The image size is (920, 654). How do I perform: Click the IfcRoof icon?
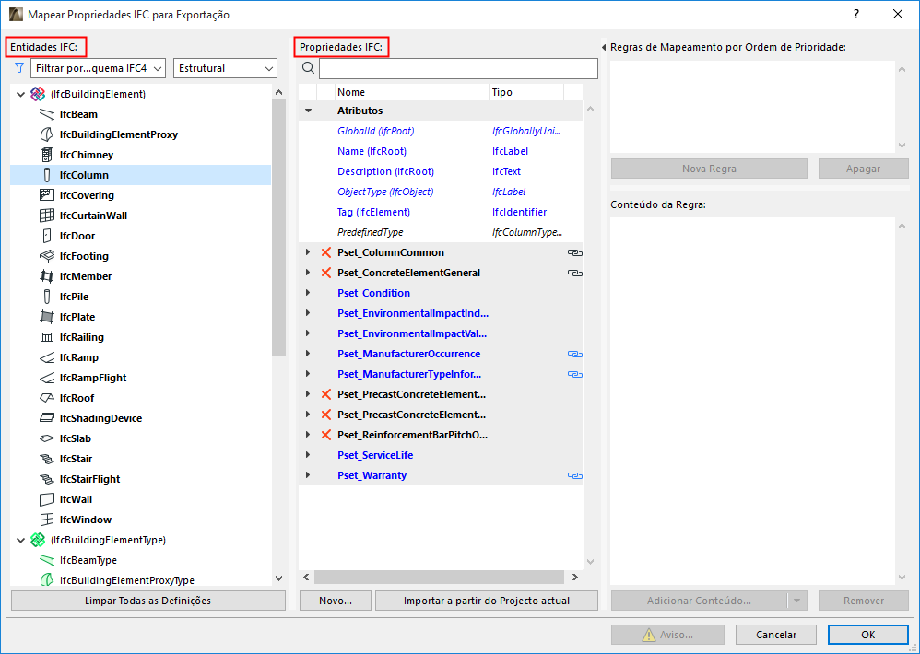[x=46, y=398]
